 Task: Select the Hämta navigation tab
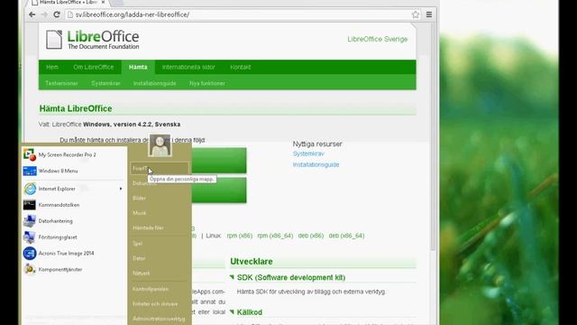click(138, 67)
